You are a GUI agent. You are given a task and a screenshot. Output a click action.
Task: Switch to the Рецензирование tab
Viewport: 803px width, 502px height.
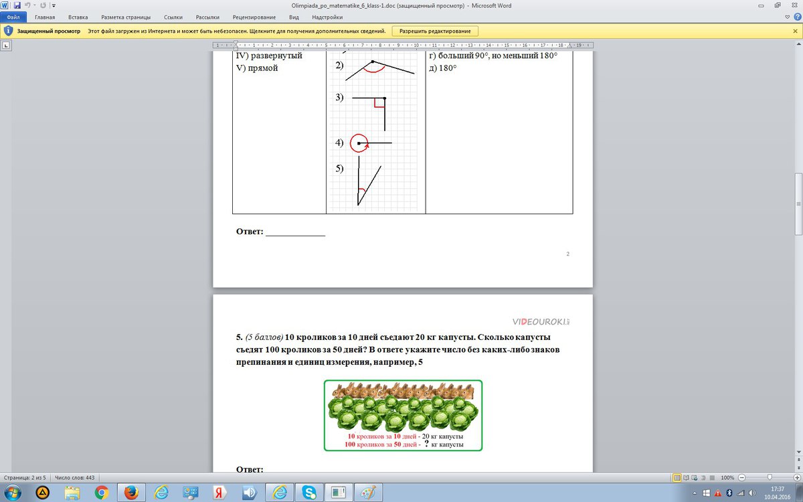[x=256, y=17]
